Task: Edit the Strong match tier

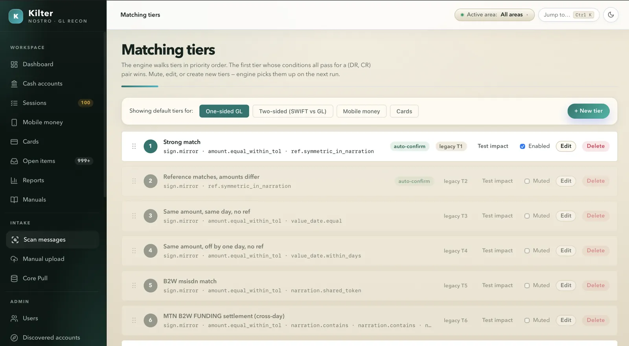Action: 566,146
